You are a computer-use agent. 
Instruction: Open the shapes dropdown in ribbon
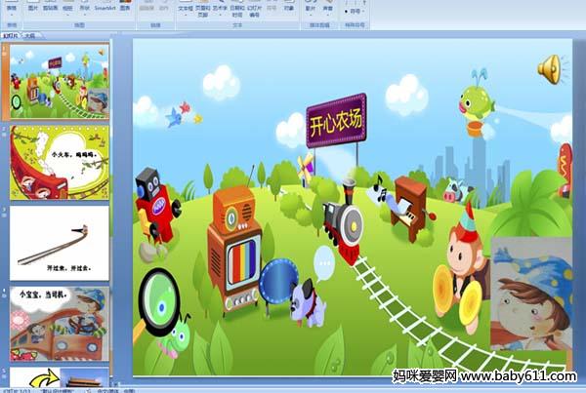tap(86, 9)
